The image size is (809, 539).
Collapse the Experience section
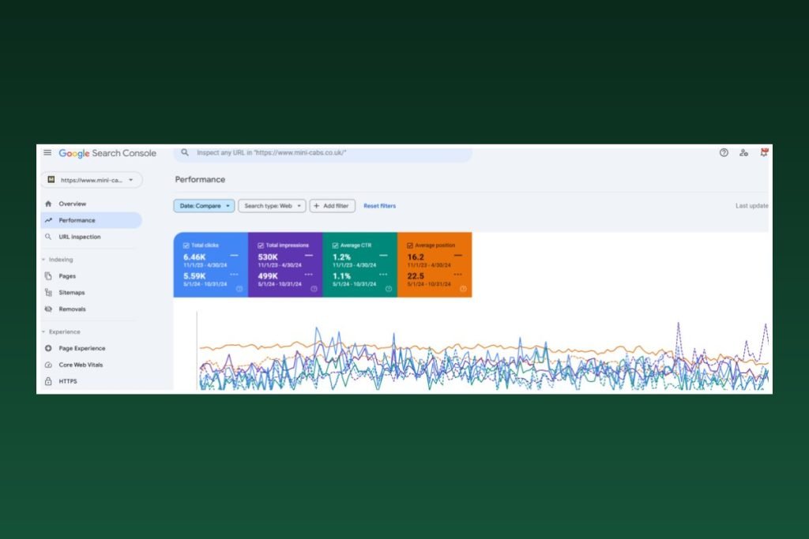coord(44,331)
